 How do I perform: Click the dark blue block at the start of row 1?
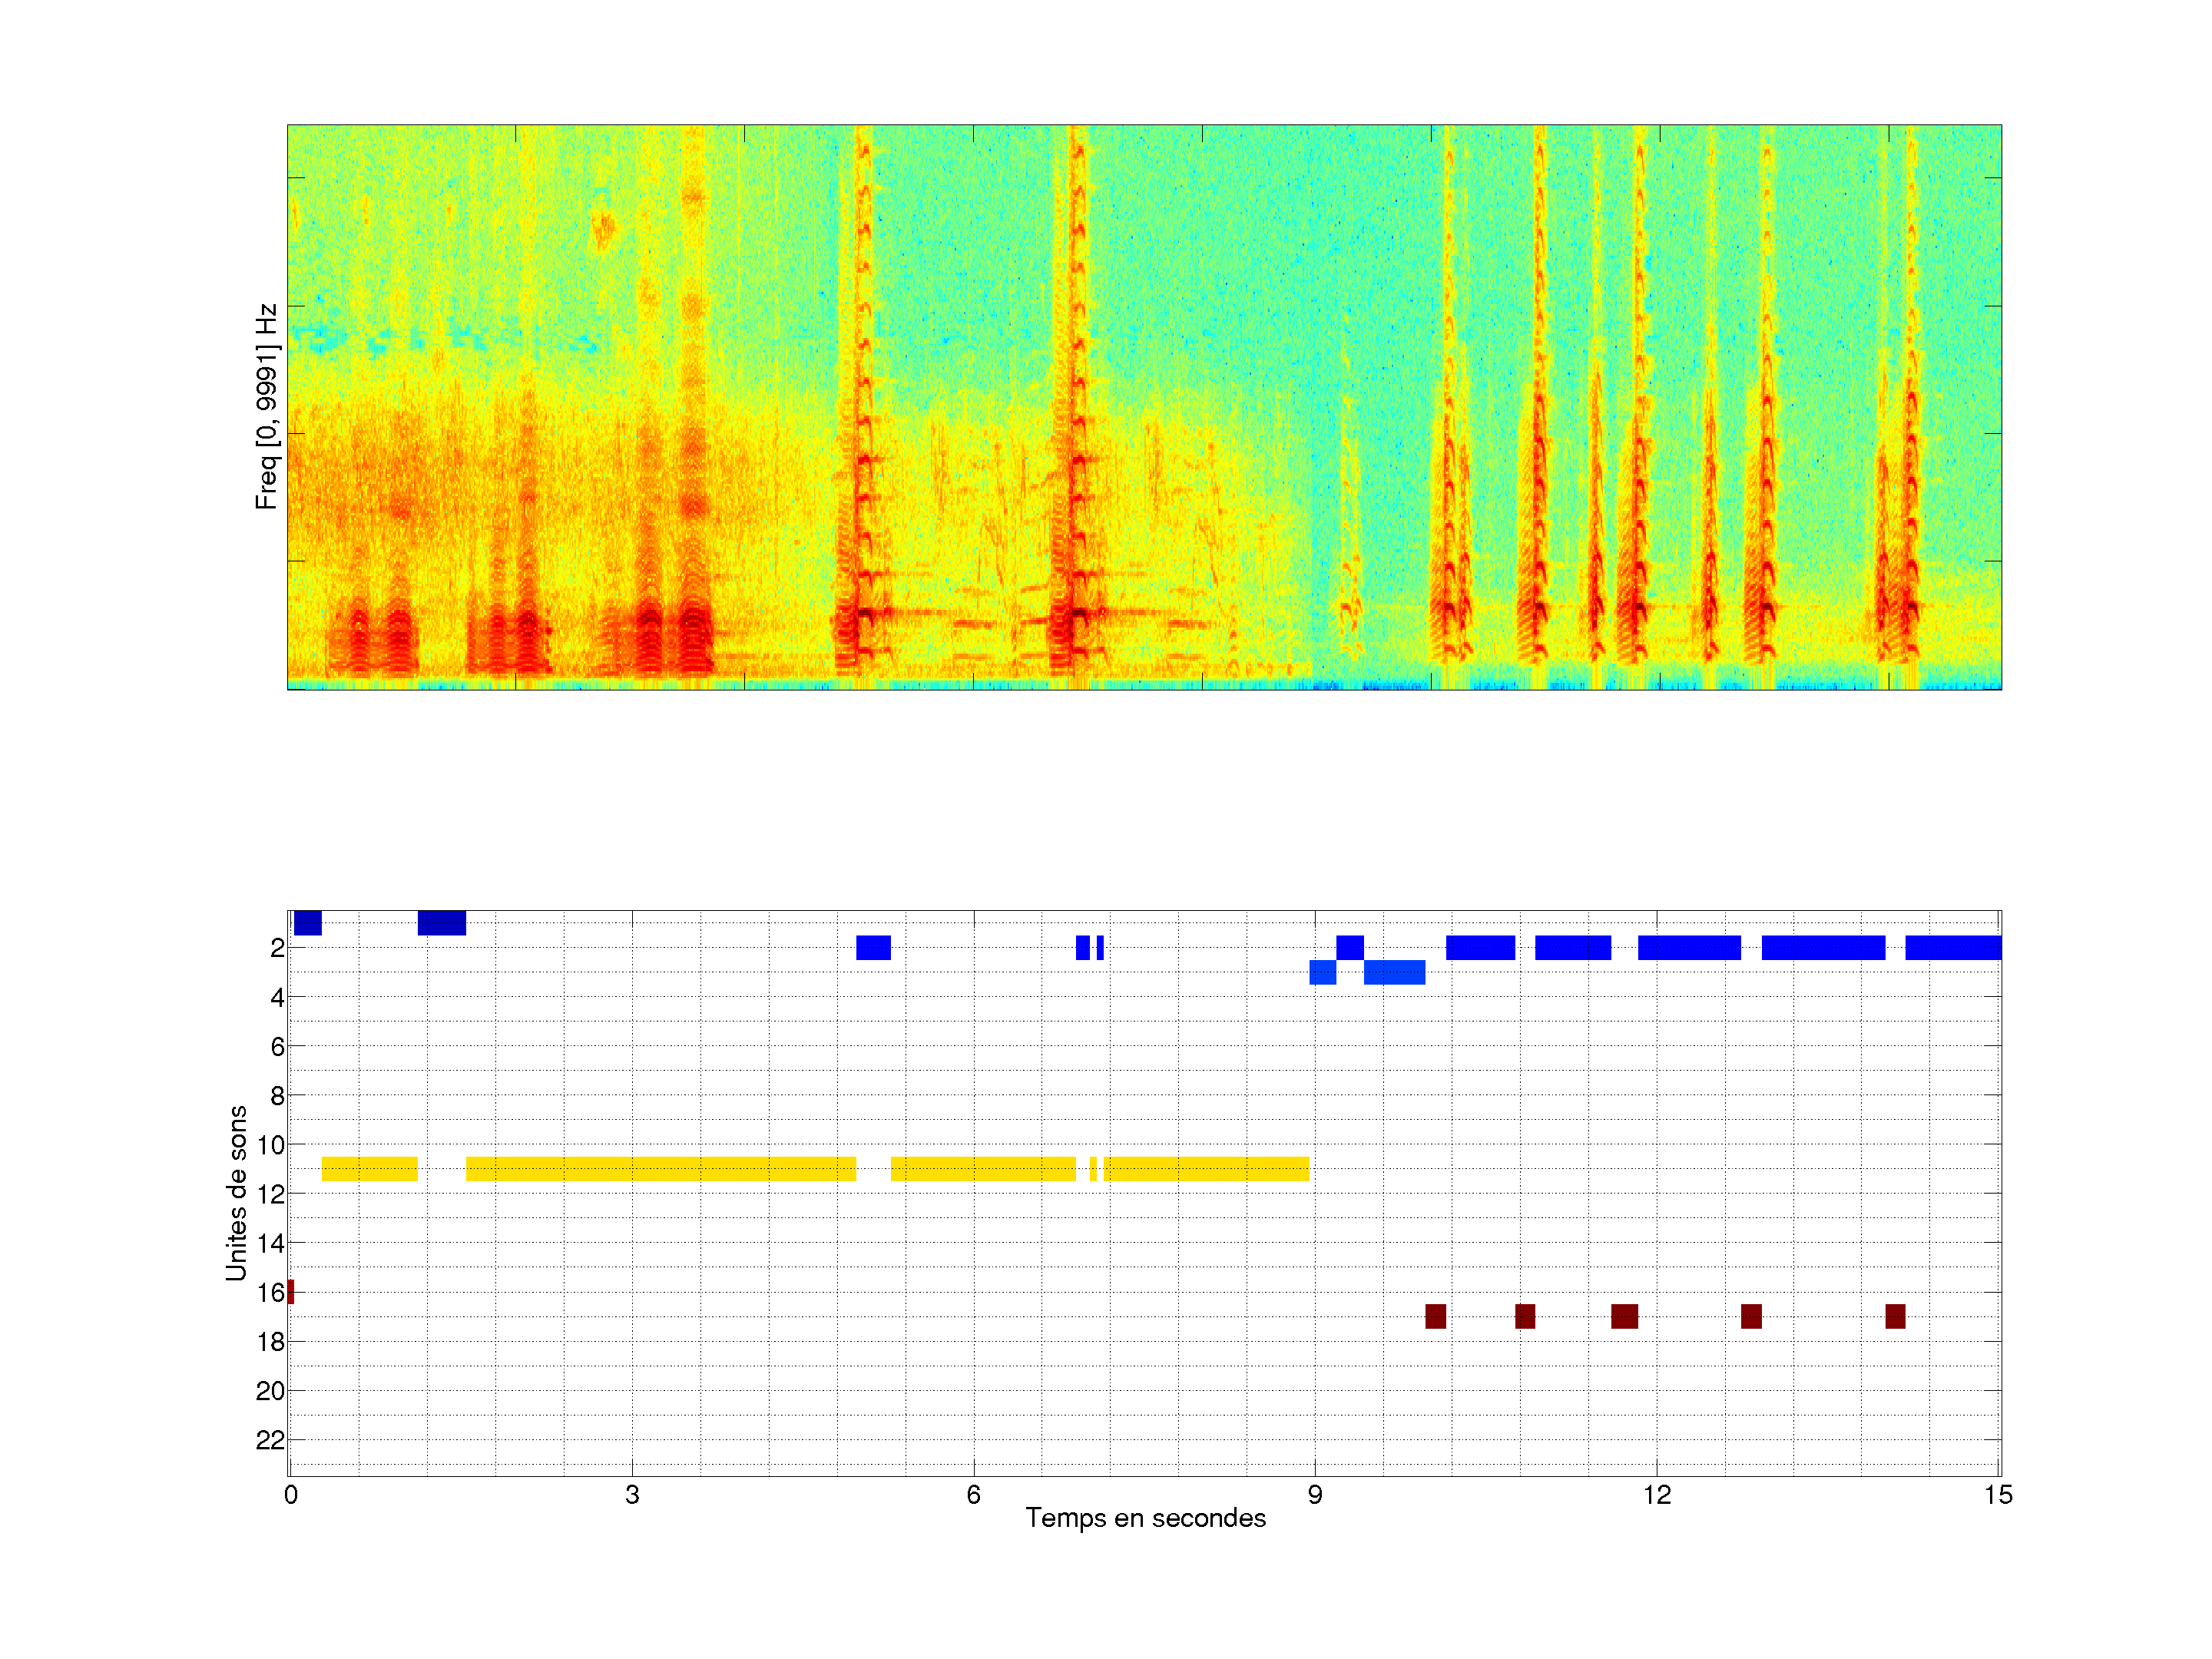point(307,923)
